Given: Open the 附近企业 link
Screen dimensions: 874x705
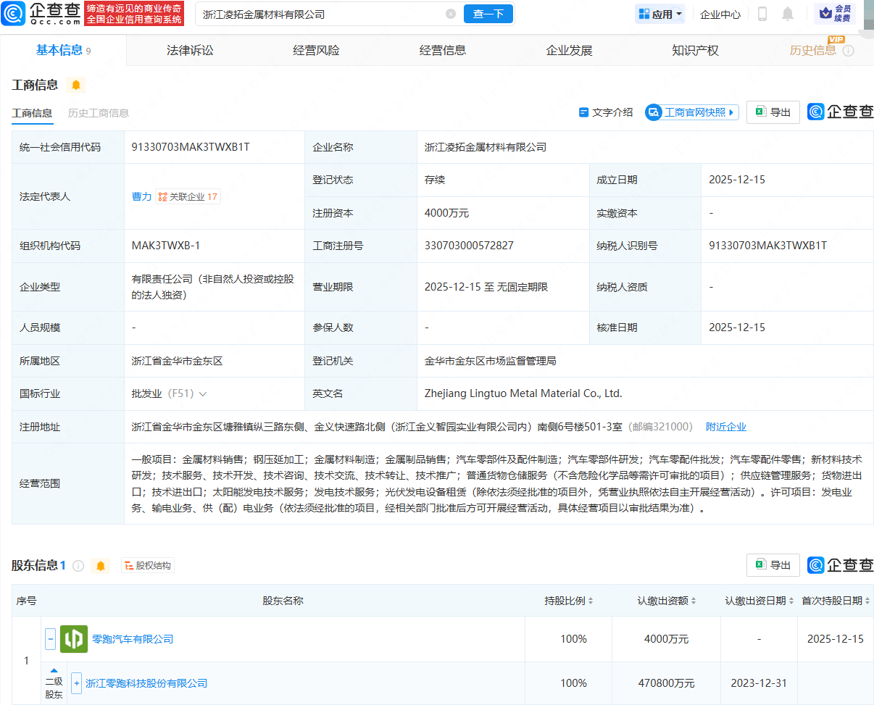Looking at the screenshot, I should tap(725, 427).
